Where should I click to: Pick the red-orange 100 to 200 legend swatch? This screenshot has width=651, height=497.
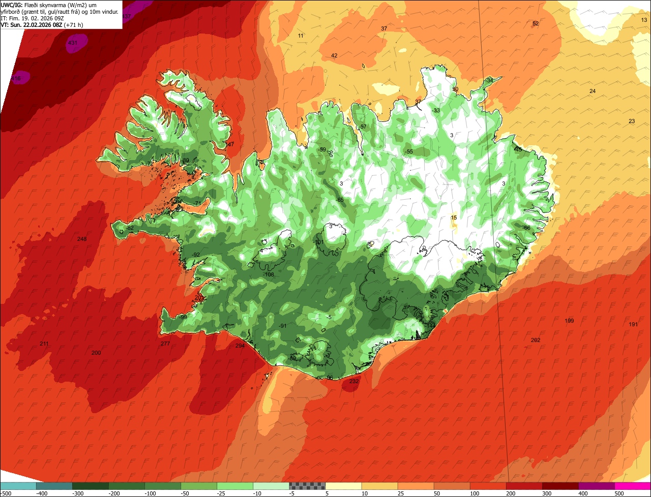(x=488, y=486)
